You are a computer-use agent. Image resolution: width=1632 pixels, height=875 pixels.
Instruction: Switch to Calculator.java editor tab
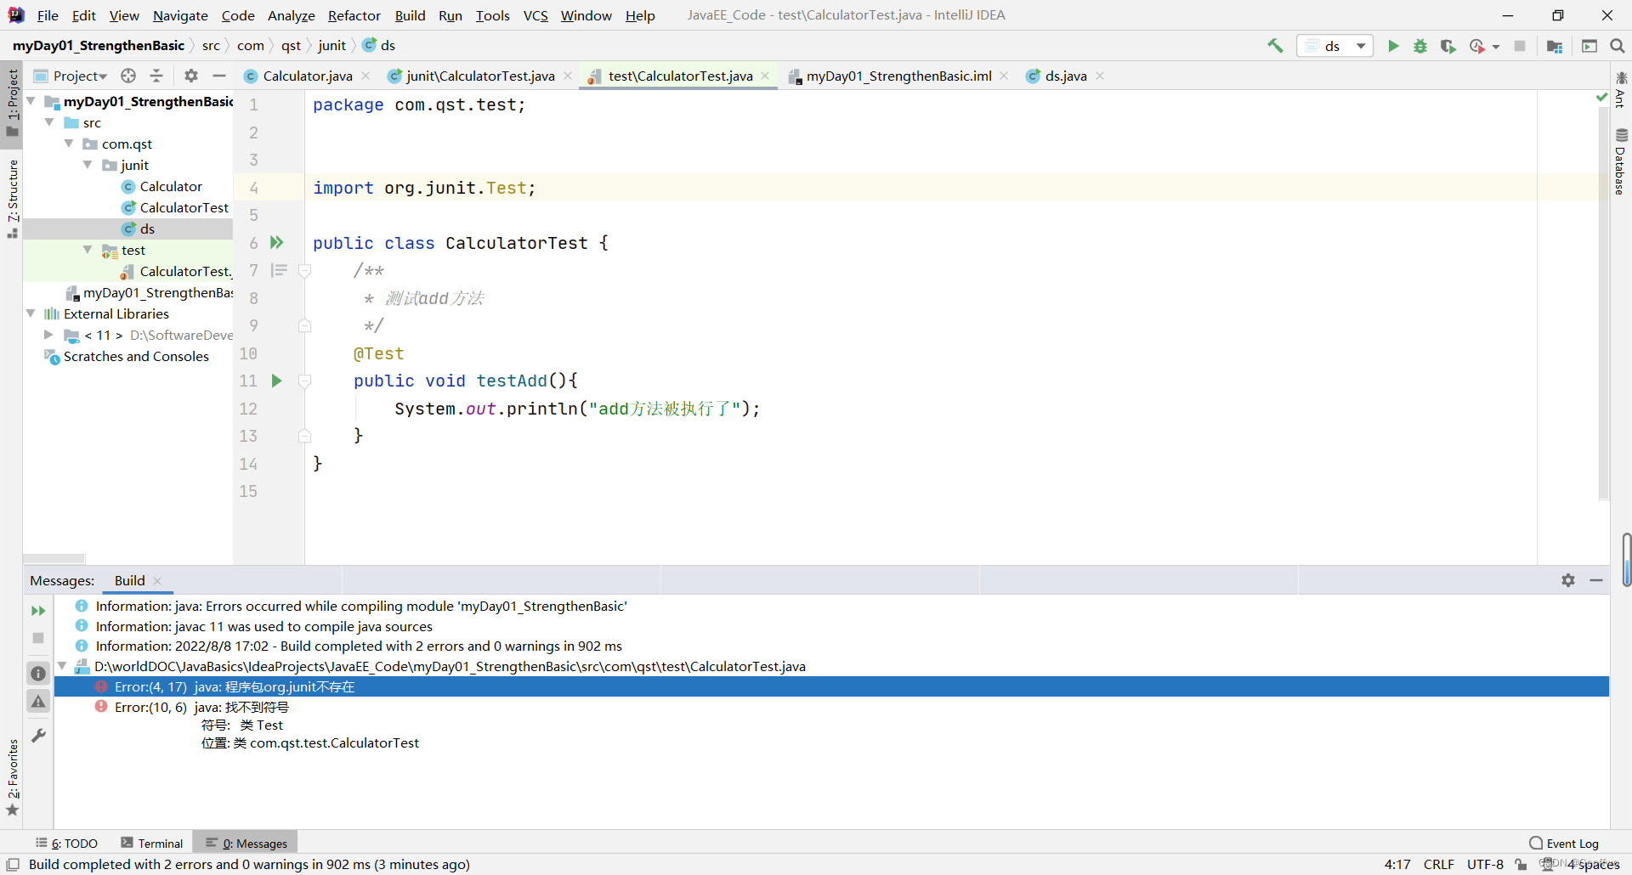307,76
